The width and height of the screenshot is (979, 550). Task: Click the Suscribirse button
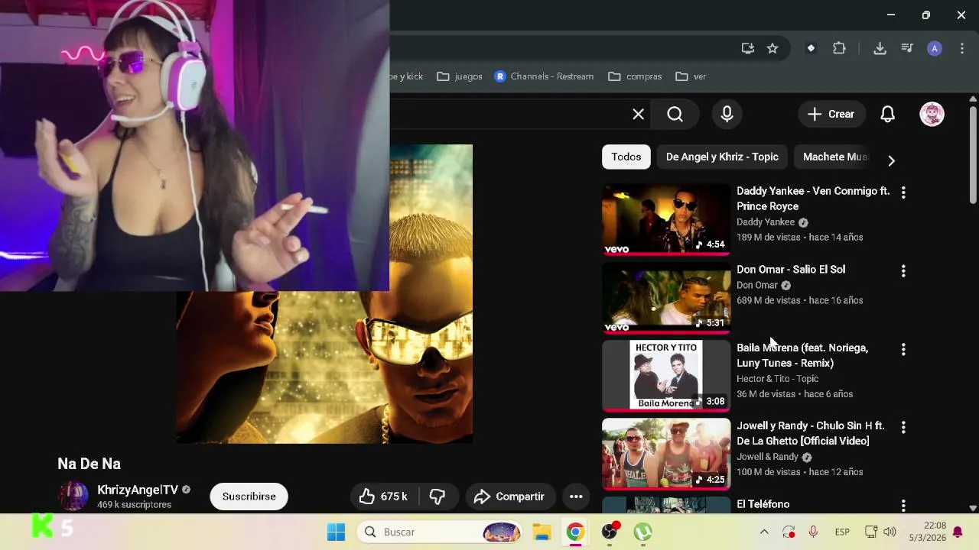tap(249, 497)
